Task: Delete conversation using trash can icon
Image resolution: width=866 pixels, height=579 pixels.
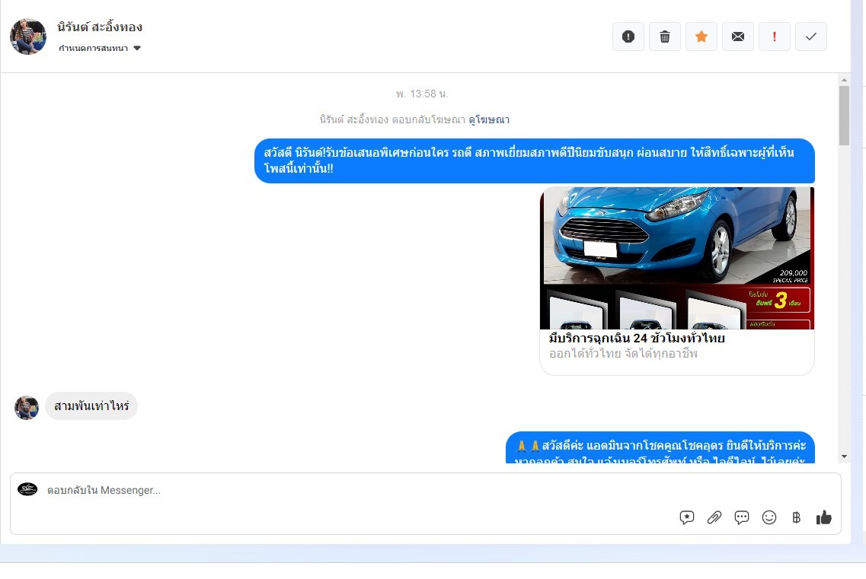Action: pyautogui.click(x=665, y=37)
